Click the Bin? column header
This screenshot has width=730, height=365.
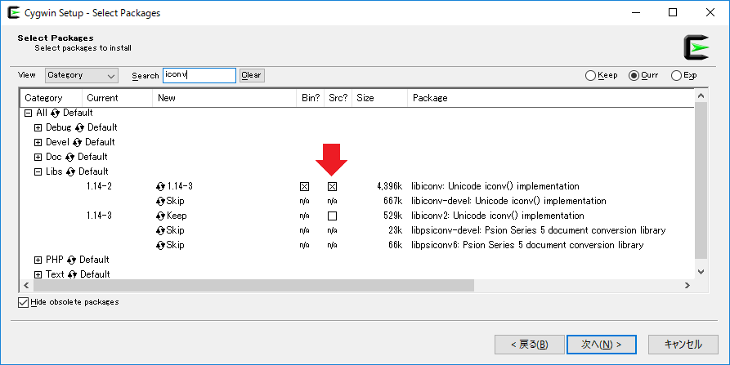click(x=311, y=98)
